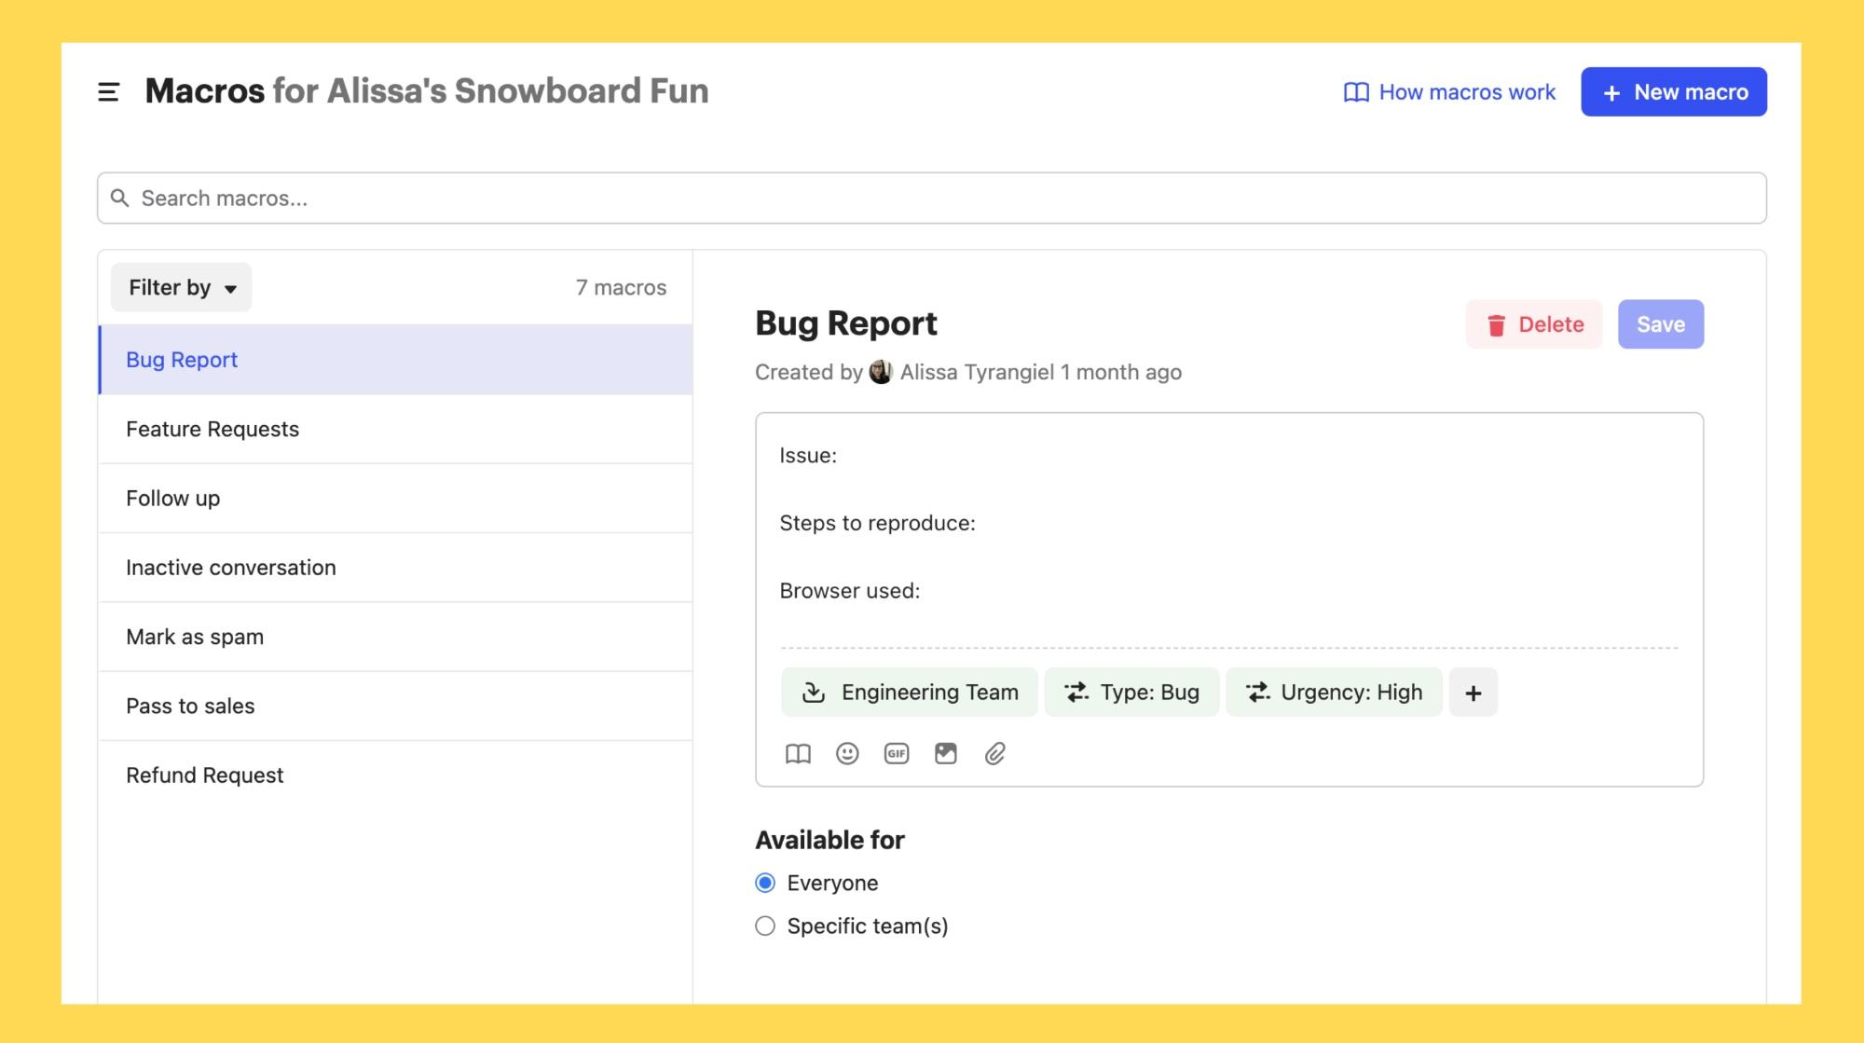Click the book icon beside How macros work
Screen dimensions: 1864x1043
pyautogui.click(x=1356, y=92)
